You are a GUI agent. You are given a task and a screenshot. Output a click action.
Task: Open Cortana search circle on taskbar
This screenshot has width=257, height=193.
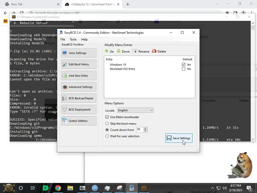(x=21, y=188)
